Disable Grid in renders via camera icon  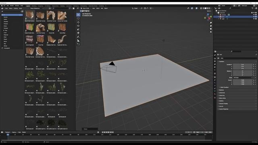click(256, 17)
